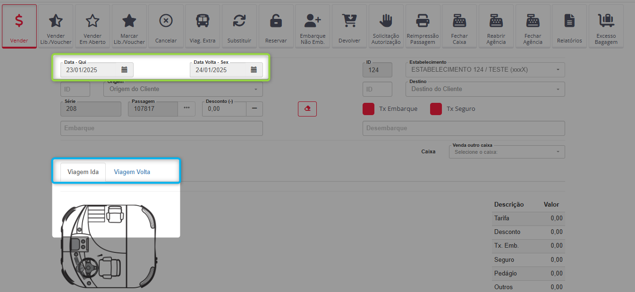Click the Valor column header
635x292 pixels.
point(551,205)
